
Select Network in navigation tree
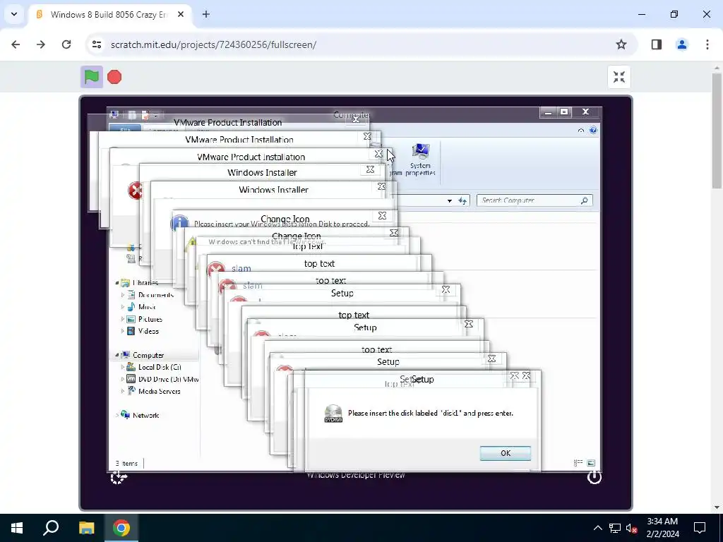pyautogui.click(x=141, y=415)
